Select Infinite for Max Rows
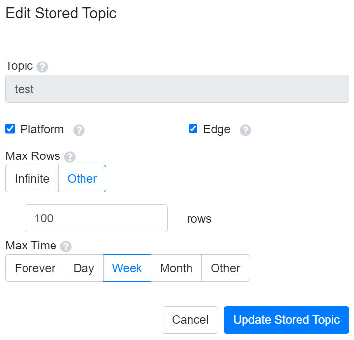The height and width of the screenshot is (340, 354). (32, 179)
